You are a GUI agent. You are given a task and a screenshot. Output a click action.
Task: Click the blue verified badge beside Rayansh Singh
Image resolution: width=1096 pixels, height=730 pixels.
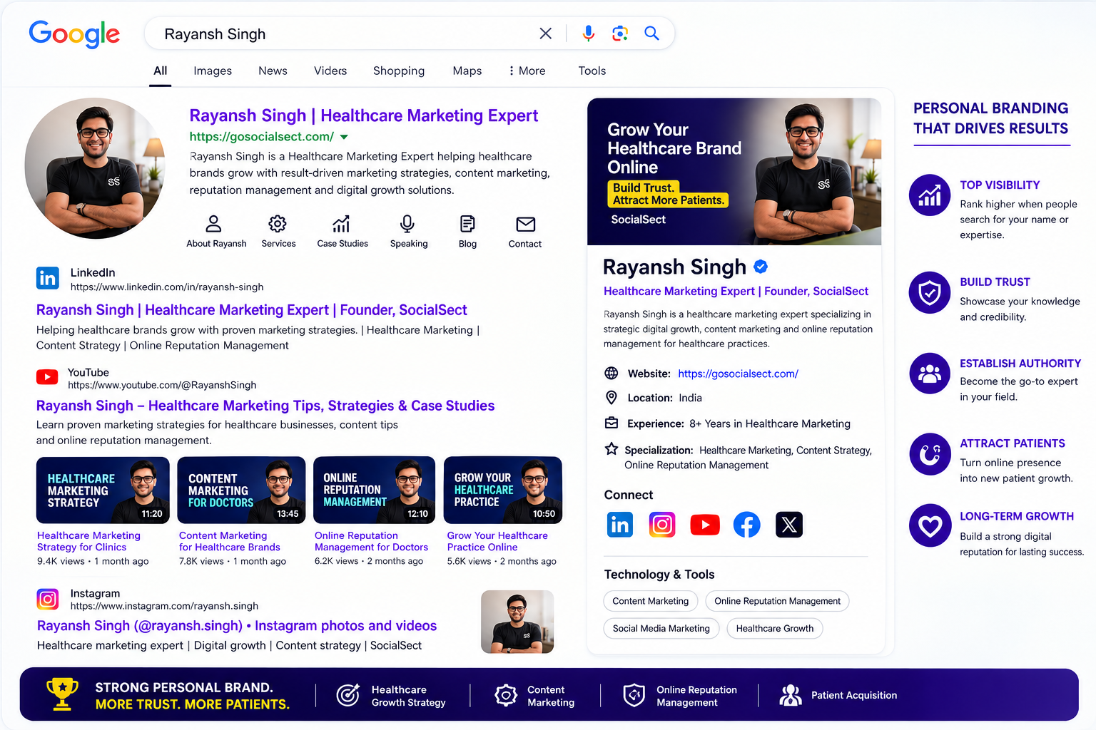(x=761, y=267)
